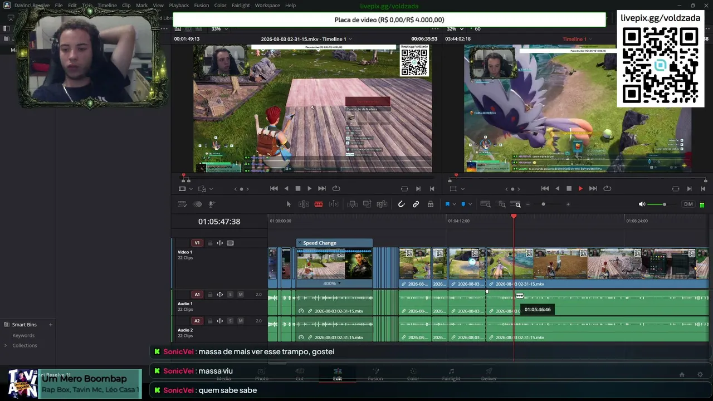This screenshot has width=713, height=401.
Task: Click the blue Flag icon
Action: [x=447, y=204]
